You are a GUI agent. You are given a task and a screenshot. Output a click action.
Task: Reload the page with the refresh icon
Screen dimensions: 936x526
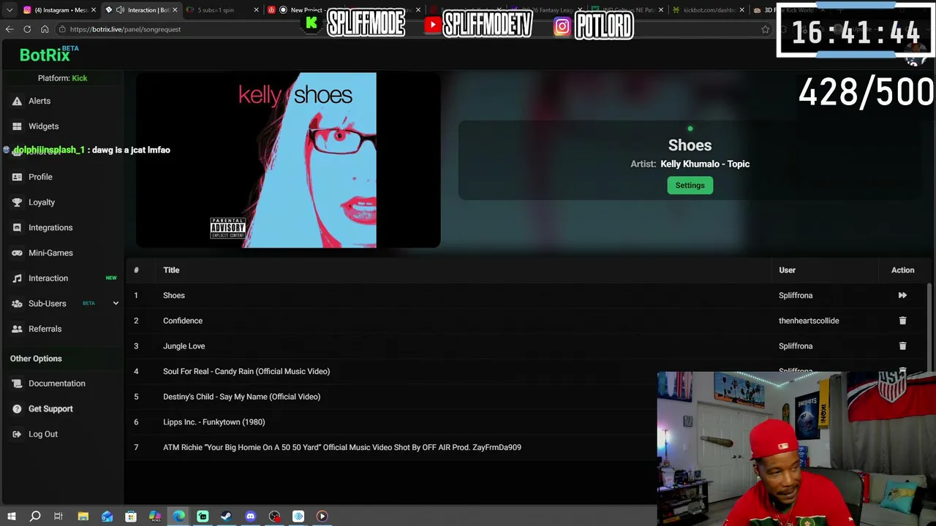point(27,29)
